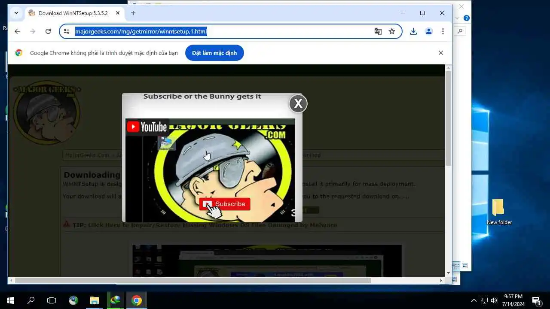
Task: Open the Chrome profile avatar
Action: point(428,31)
